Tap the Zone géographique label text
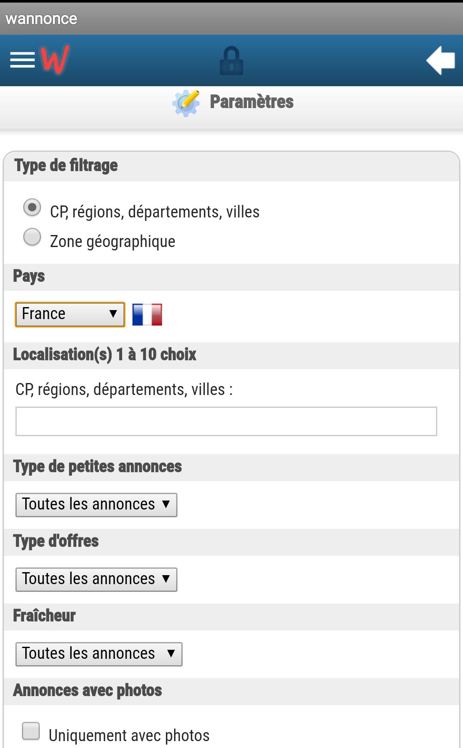This screenshot has height=748, width=463. 113,241
